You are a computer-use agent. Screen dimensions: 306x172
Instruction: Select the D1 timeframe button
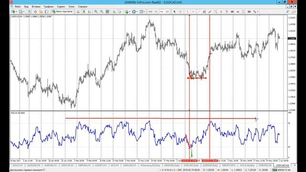coord(167,11)
